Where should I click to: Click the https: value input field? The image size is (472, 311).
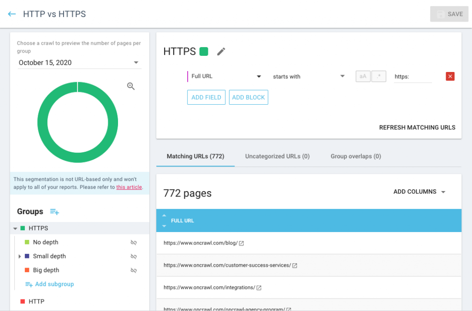(x=413, y=77)
